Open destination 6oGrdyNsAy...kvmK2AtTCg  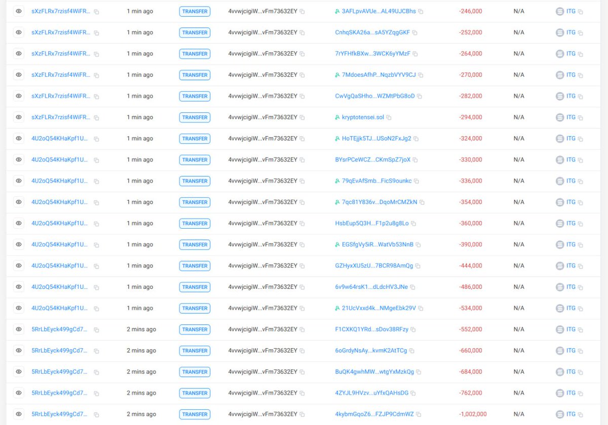[x=371, y=351]
